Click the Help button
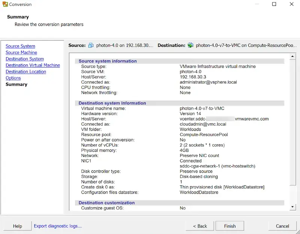This screenshot has width=300, height=234. click(17, 226)
